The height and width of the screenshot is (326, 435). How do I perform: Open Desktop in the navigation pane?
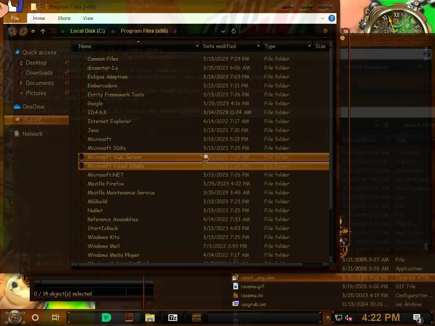(x=36, y=63)
